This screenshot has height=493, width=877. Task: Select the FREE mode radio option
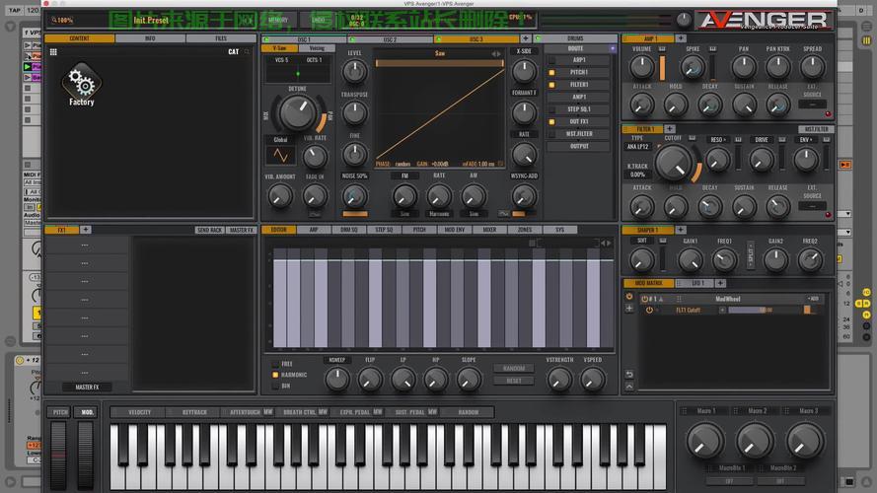[x=275, y=364]
